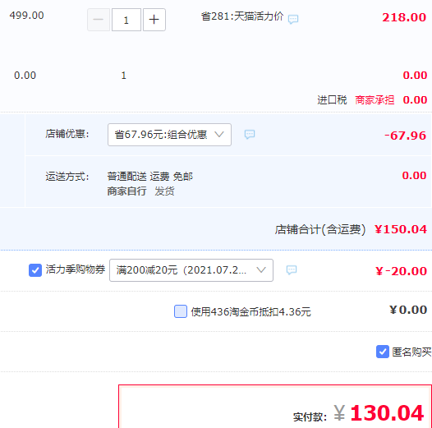Uncheck the 活力季购物券 checkbox
432x428 pixels.
35,270
